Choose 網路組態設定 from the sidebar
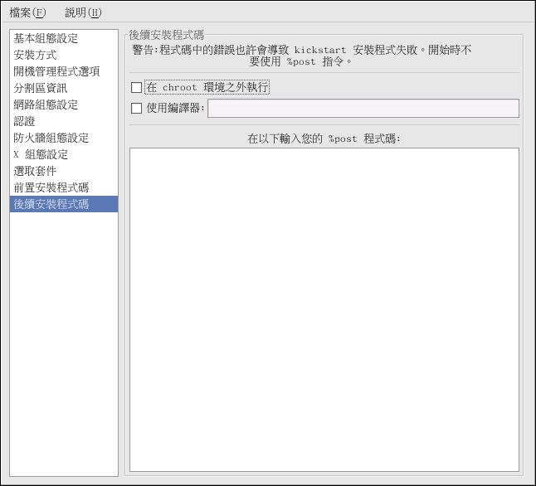Viewport: 536px width, 486px height. (46, 104)
